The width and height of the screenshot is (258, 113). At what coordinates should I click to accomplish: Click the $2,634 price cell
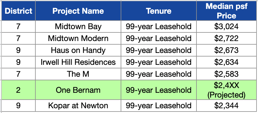click(226, 62)
